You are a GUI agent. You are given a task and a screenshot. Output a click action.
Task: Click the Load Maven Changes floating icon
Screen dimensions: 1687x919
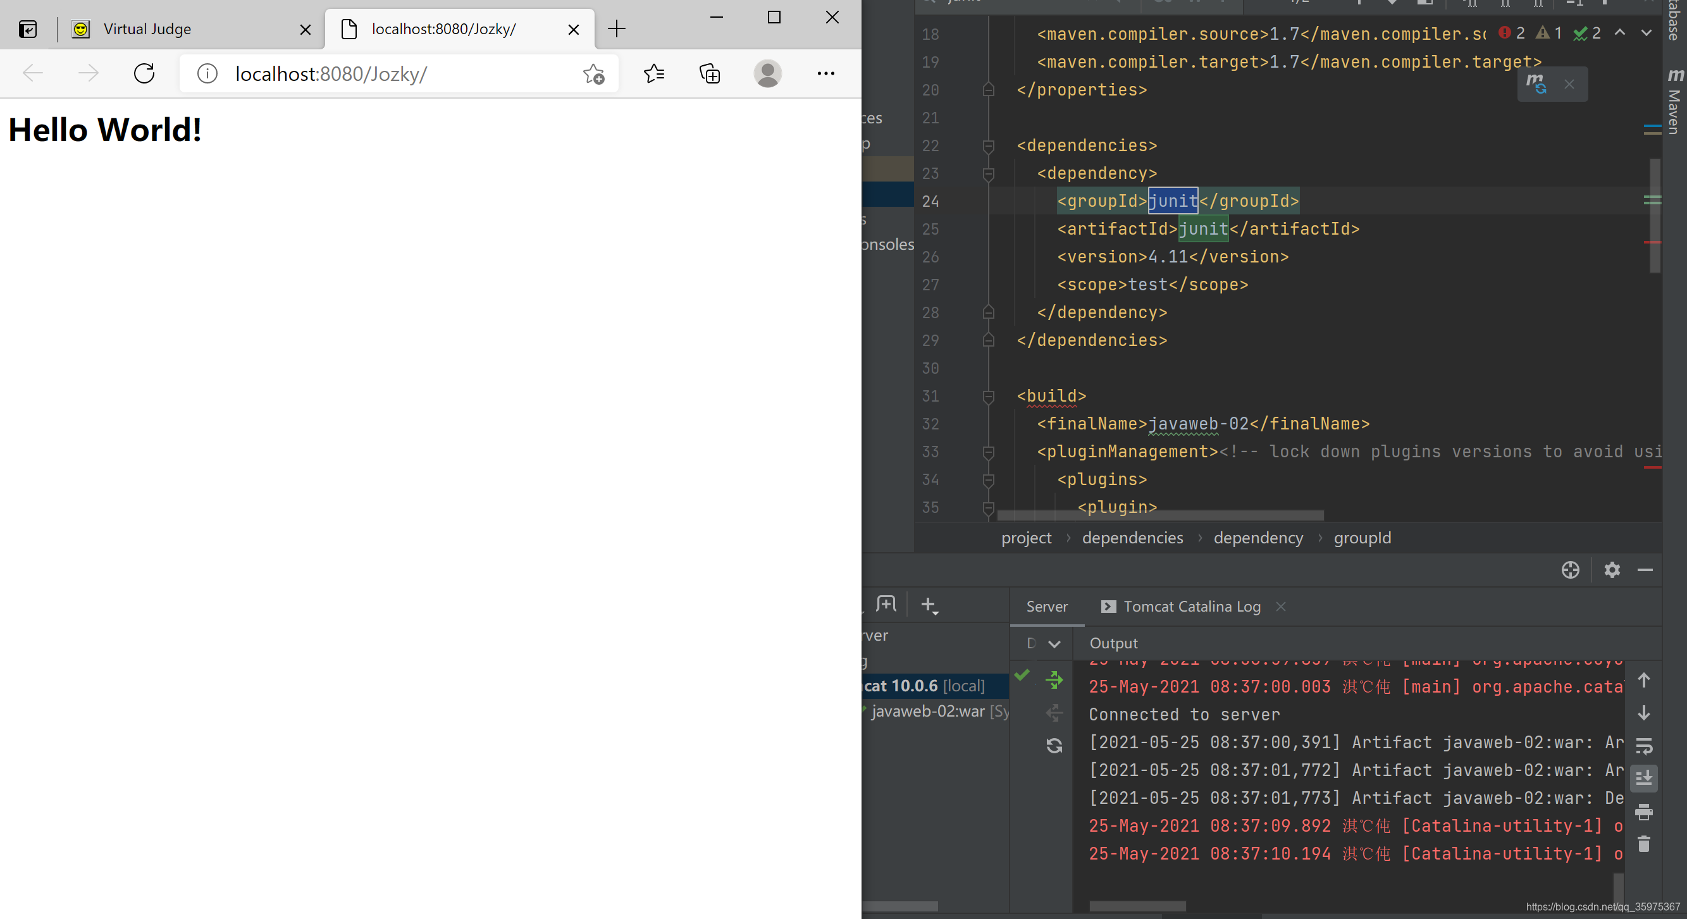point(1536,84)
